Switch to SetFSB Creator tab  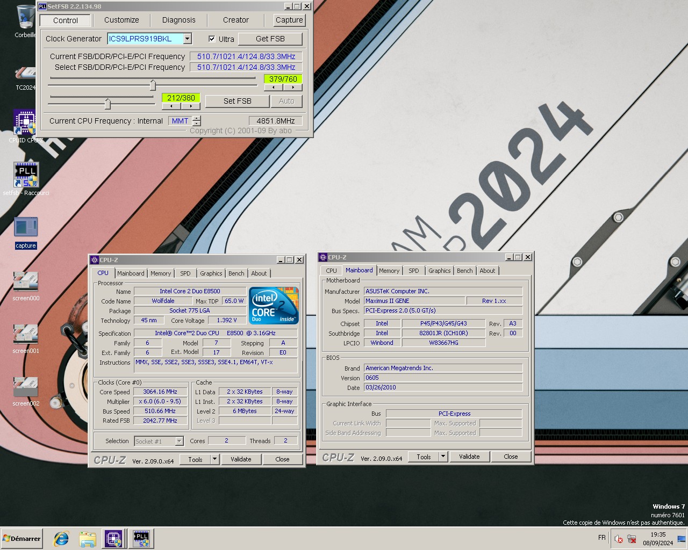pyautogui.click(x=236, y=20)
